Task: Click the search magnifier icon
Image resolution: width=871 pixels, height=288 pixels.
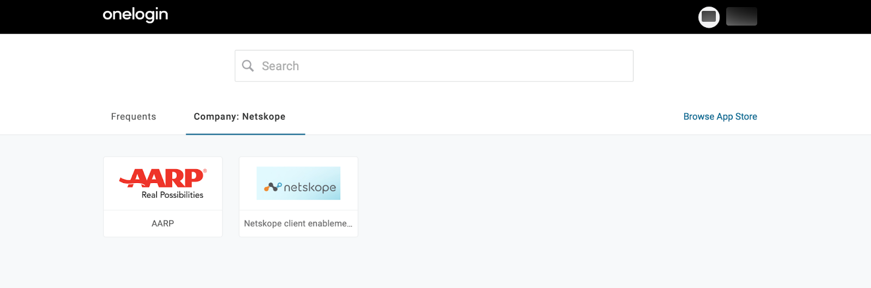Action: (248, 66)
